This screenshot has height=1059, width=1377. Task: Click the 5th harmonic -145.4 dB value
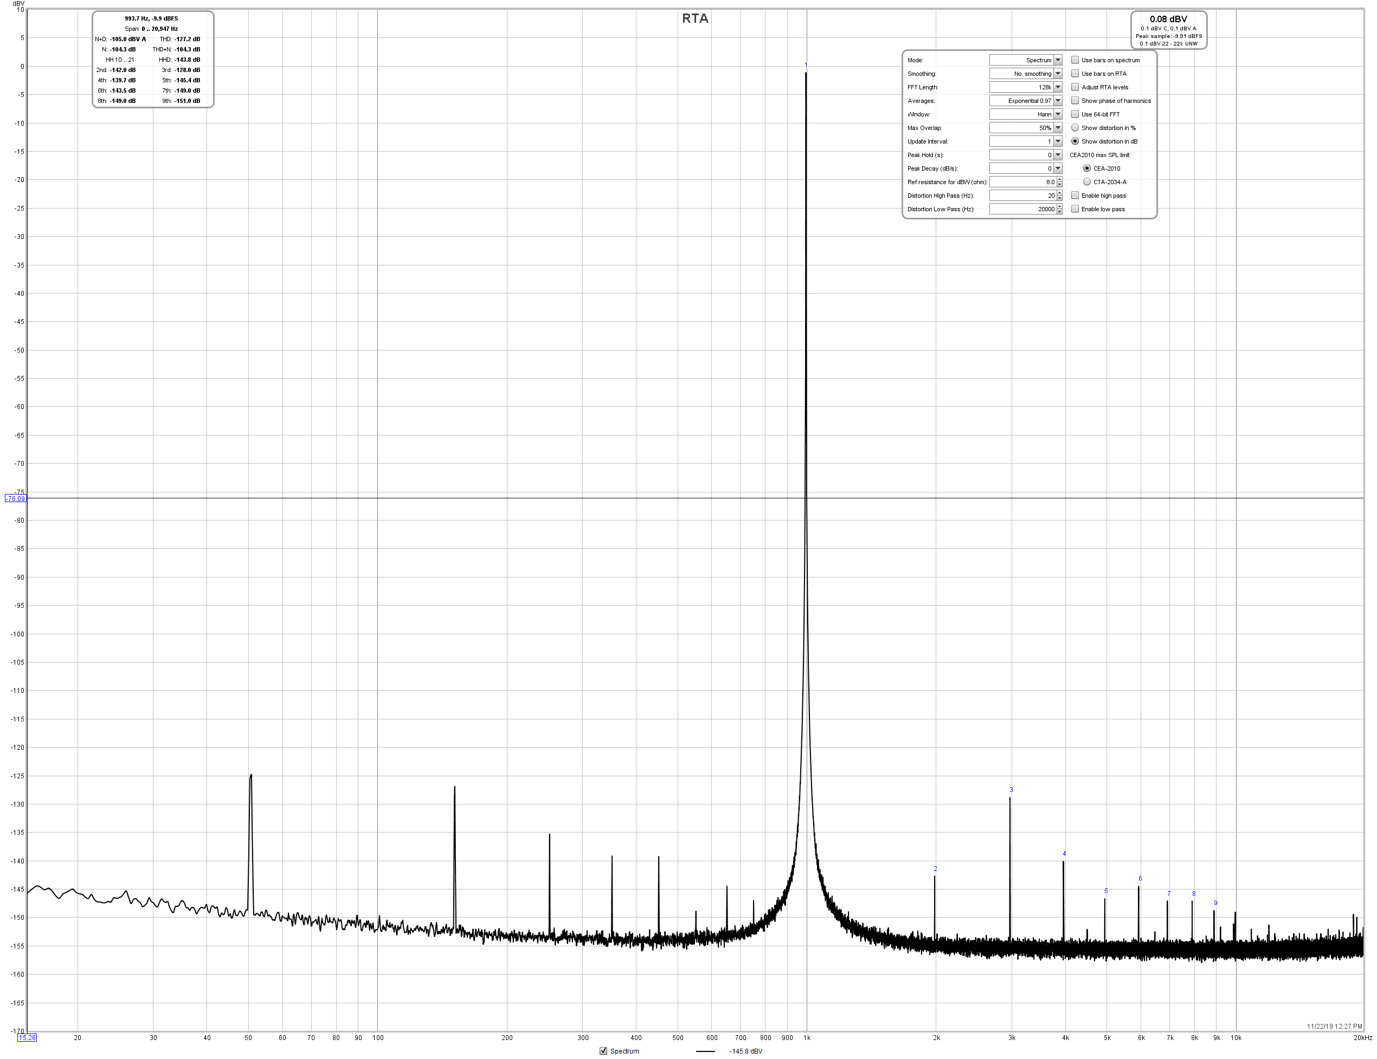click(187, 80)
